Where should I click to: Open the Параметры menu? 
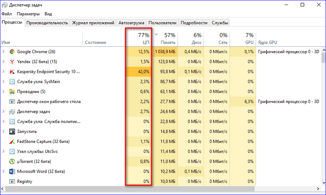(28, 14)
